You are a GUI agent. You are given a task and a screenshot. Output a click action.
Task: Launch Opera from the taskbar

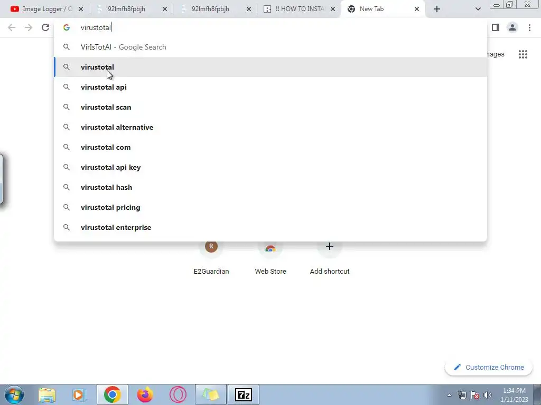coord(178,394)
